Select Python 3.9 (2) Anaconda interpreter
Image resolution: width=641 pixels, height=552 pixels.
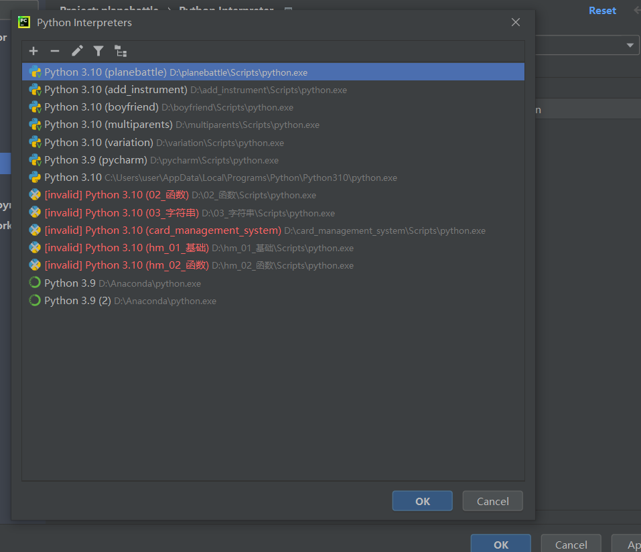(x=273, y=301)
